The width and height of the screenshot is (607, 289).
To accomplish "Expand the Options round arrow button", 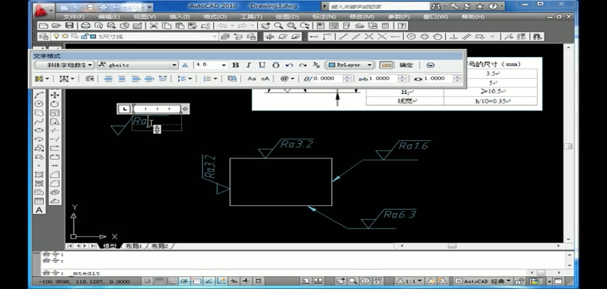I will 431,65.
